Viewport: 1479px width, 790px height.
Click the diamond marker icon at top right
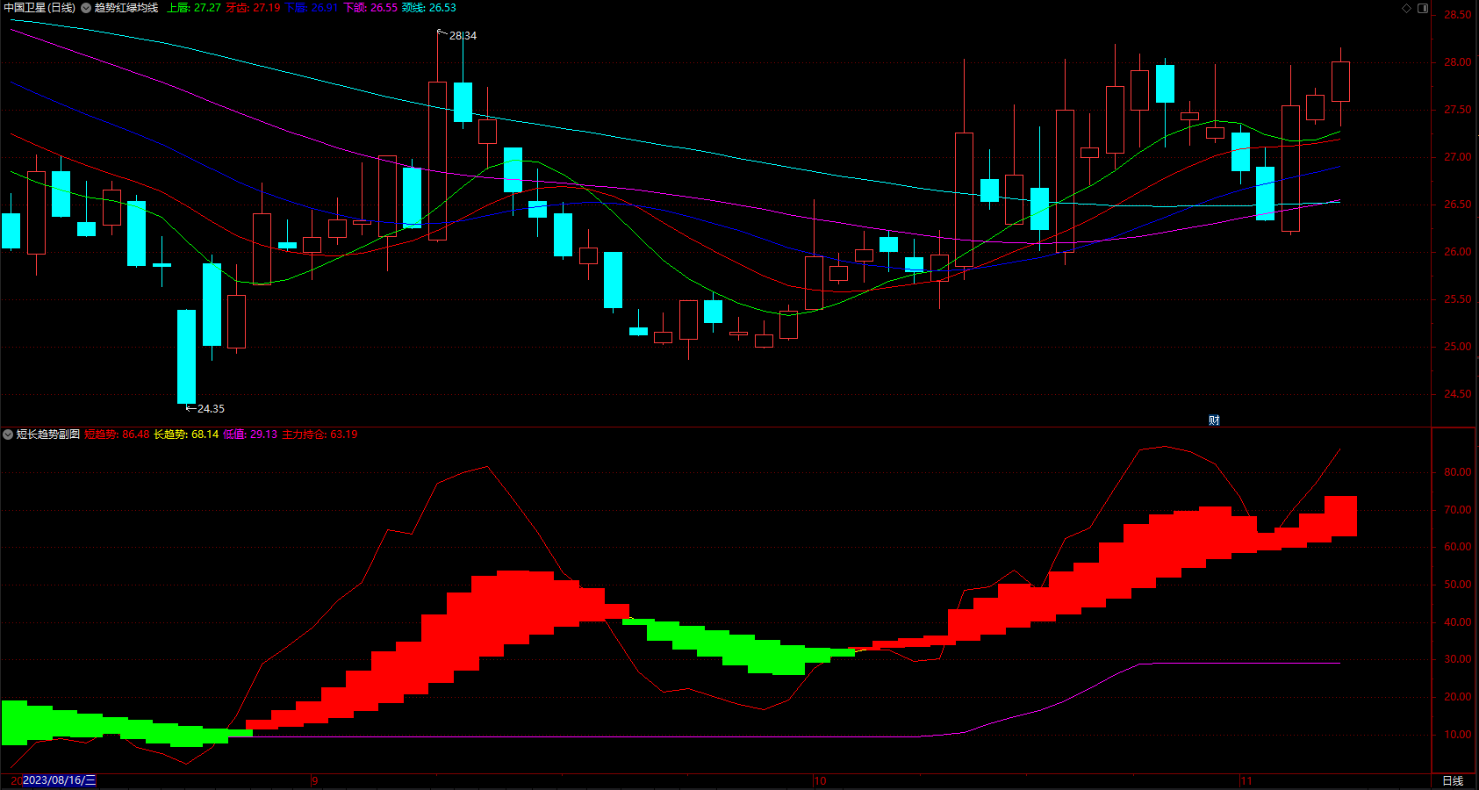(x=1406, y=8)
